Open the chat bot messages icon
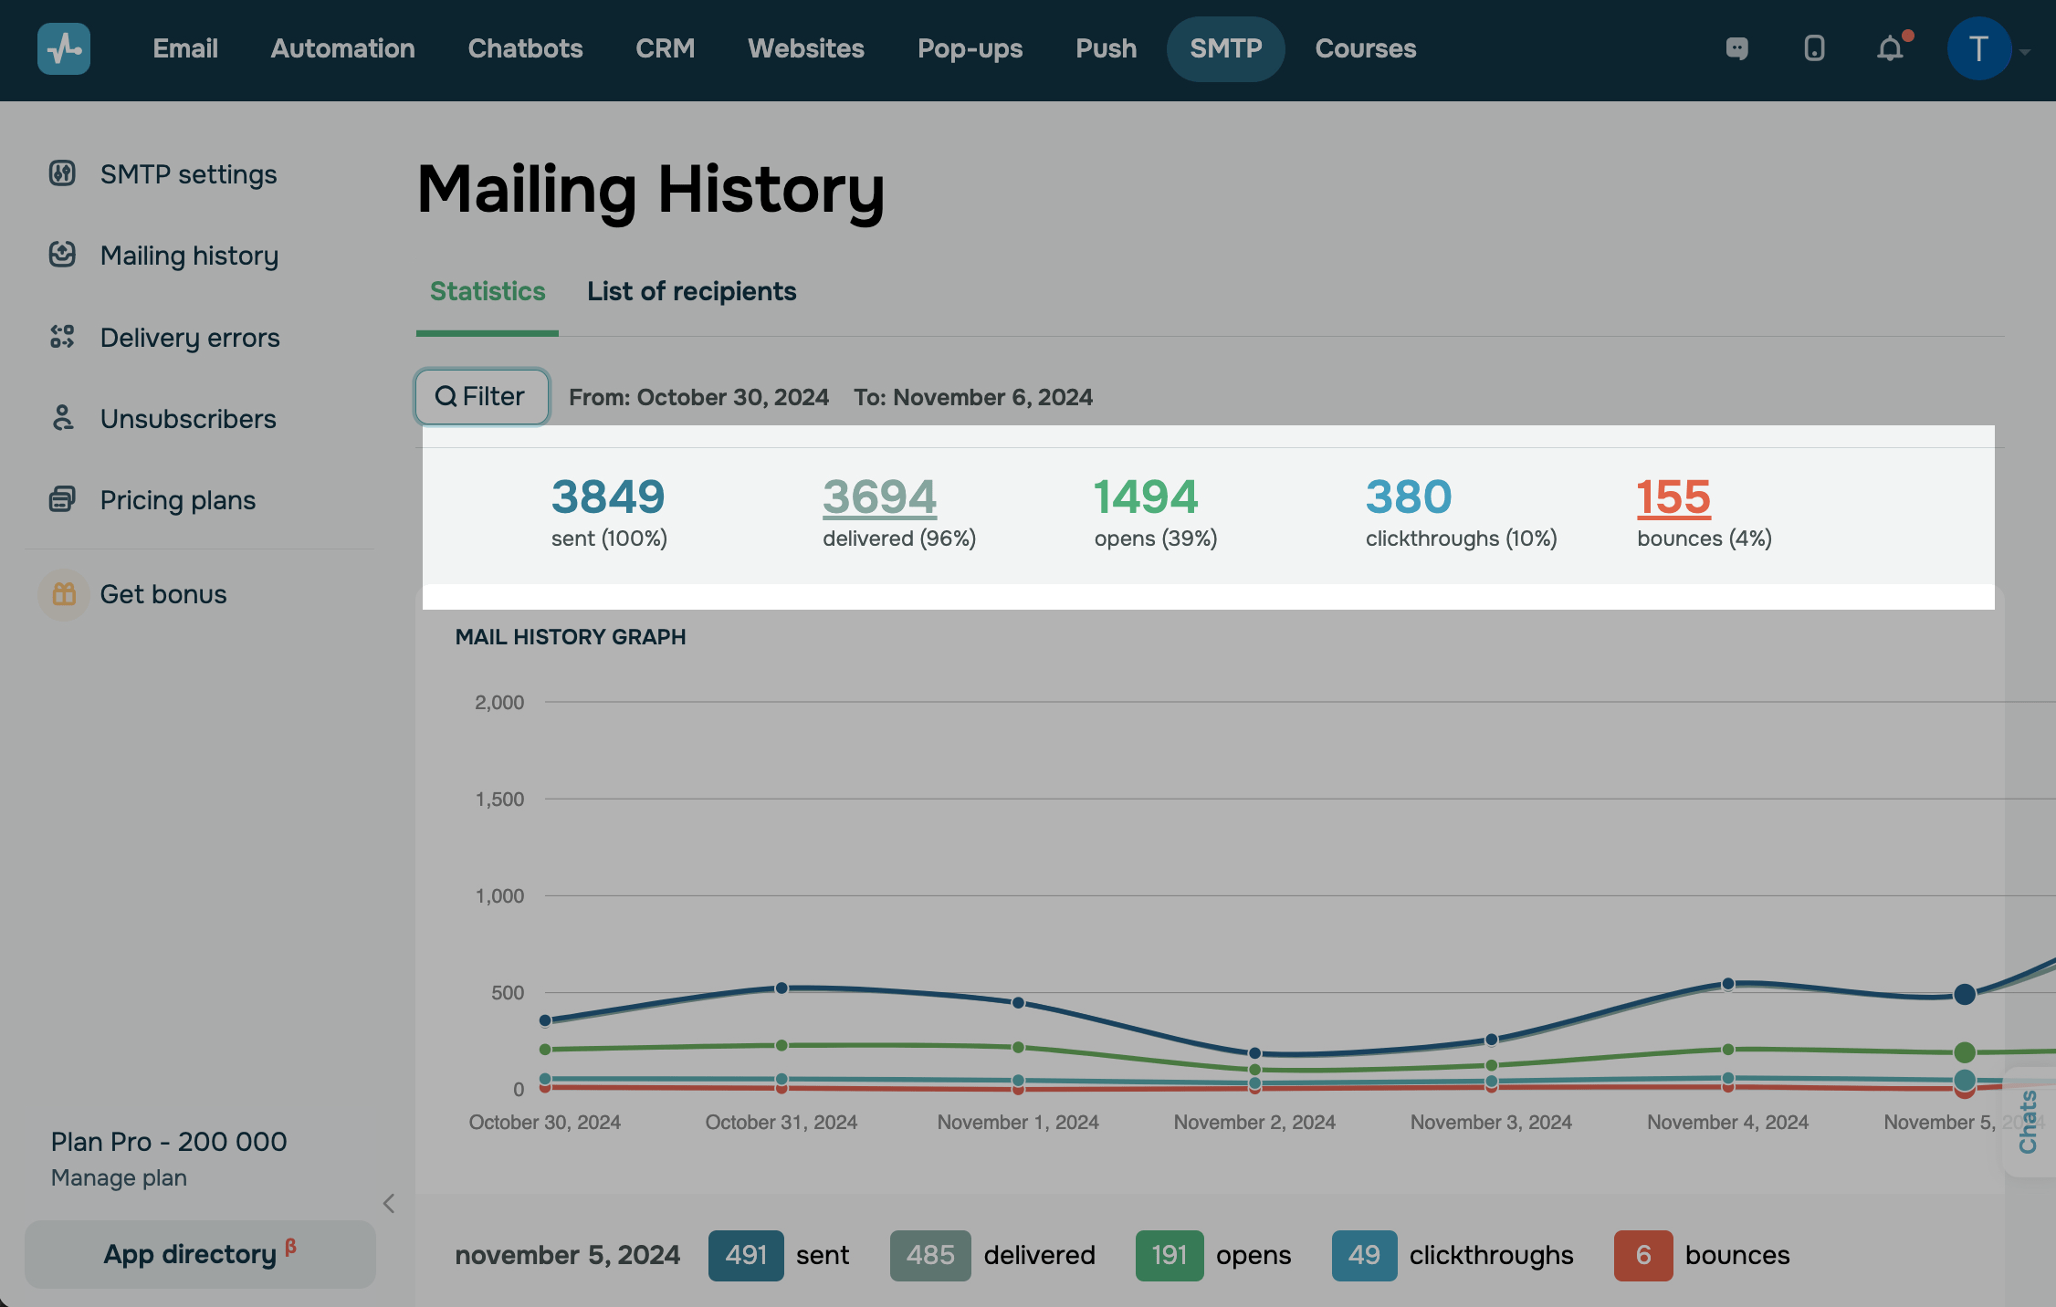The height and width of the screenshot is (1307, 2056). (1736, 48)
